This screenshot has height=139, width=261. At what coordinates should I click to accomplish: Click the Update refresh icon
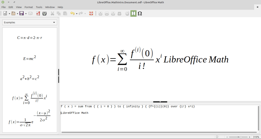(127, 13)
